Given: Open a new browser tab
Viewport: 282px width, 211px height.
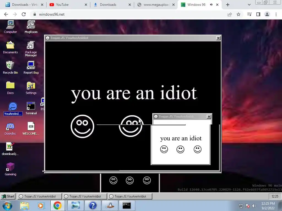Looking at the screenshot, I should (x=228, y=5).
